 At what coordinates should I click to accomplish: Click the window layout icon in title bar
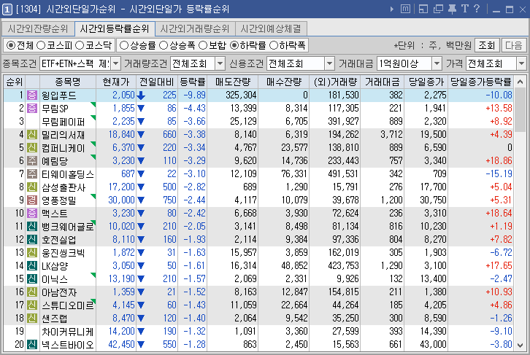[x=423, y=9]
